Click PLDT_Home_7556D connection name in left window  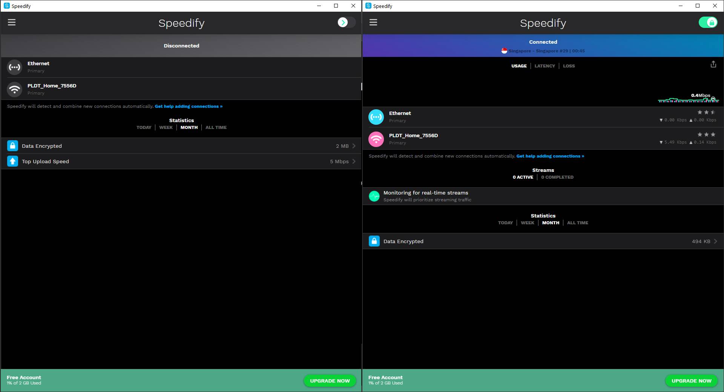point(52,86)
